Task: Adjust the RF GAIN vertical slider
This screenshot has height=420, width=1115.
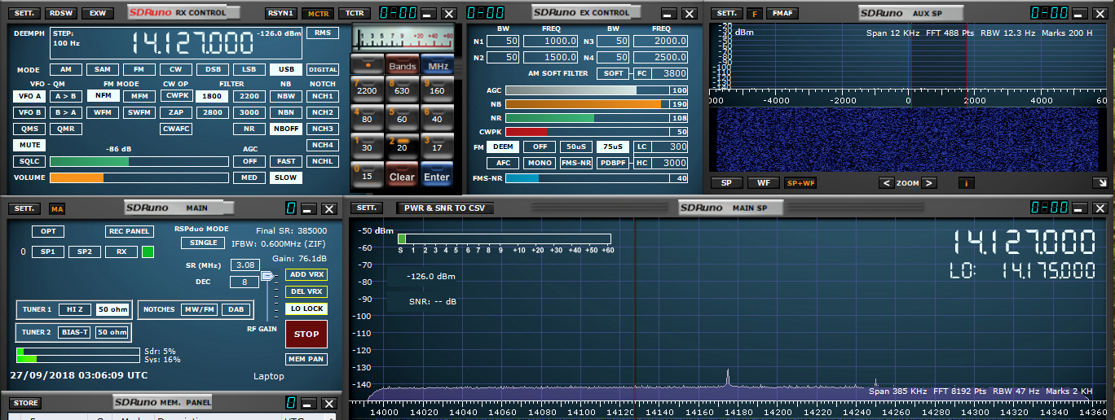Action: 267,297
